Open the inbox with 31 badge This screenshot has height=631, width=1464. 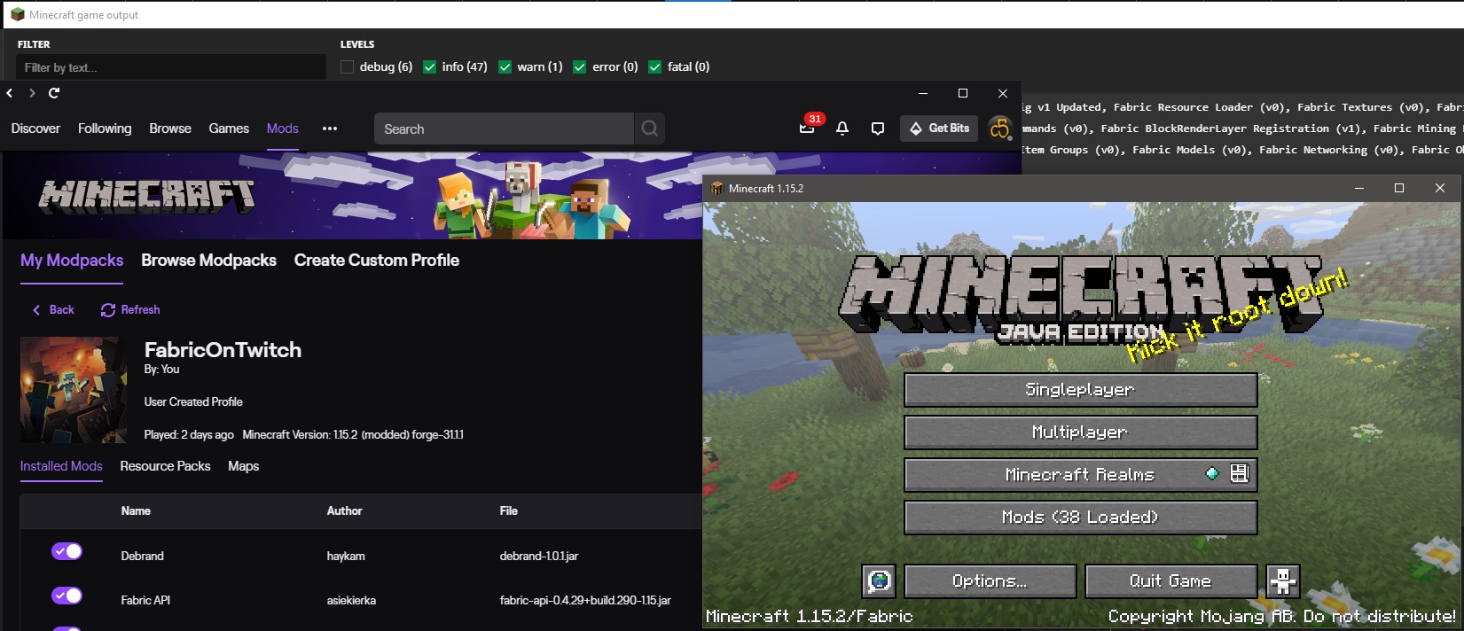[807, 129]
